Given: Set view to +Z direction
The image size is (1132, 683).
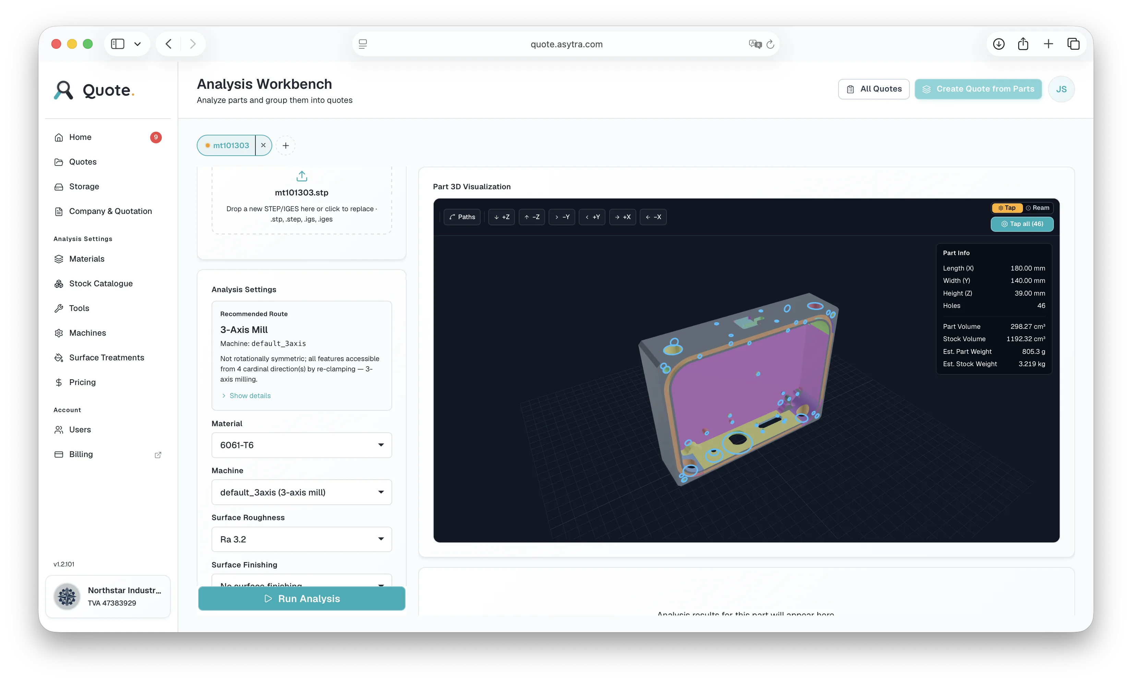Looking at the screenshot, I should click(x=502, y=217).
